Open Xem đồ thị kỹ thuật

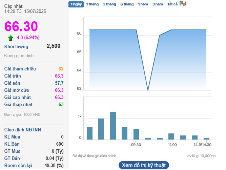(144, 165)
